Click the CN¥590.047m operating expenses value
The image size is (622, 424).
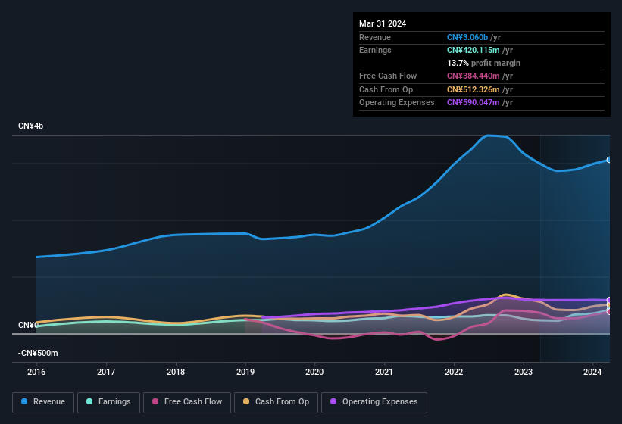click(x=474, y=102)
